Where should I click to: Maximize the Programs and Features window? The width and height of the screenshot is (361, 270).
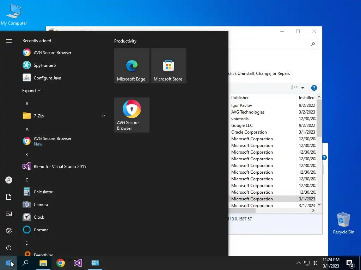coord(298,31)
